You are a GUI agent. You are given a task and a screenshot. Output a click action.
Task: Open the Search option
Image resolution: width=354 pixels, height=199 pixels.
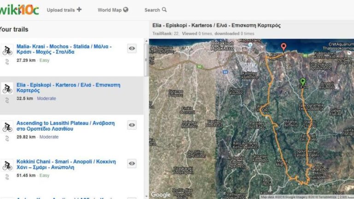click(155, 10)
